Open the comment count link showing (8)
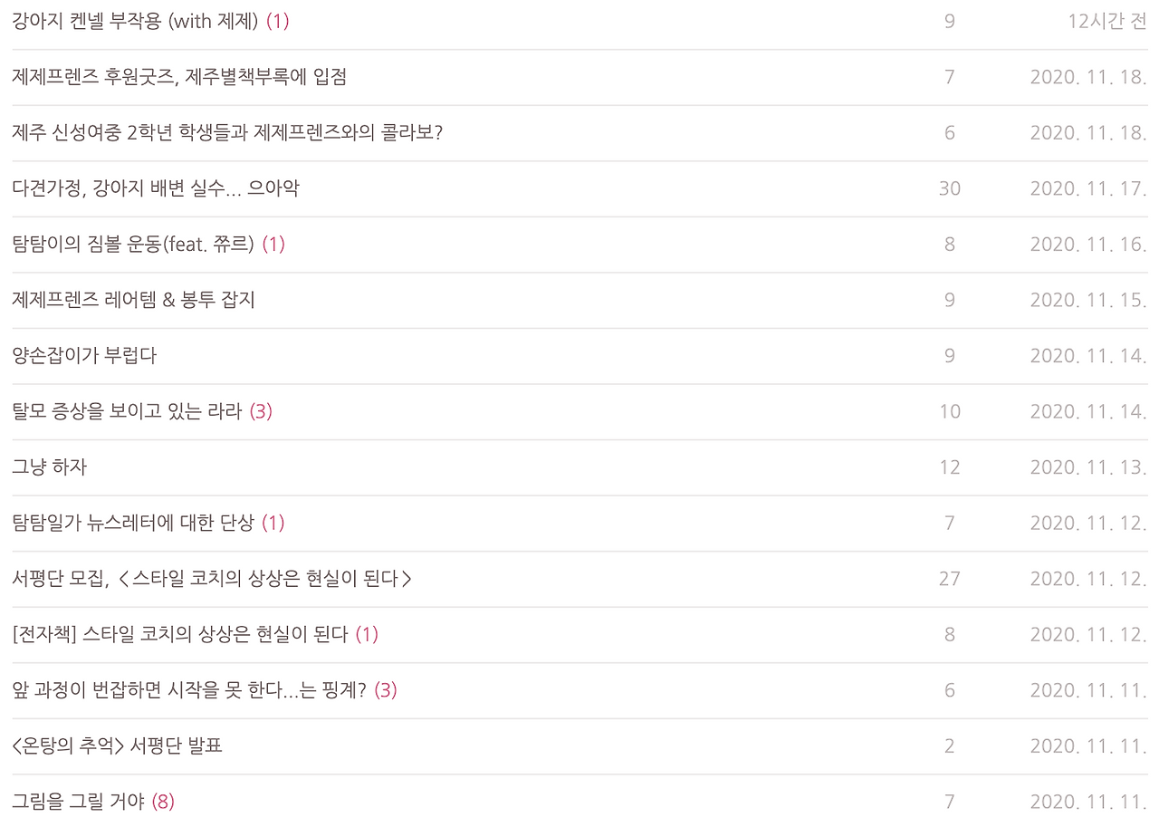This screenshot has width=1159, height=827. click(x=161, y=801)
